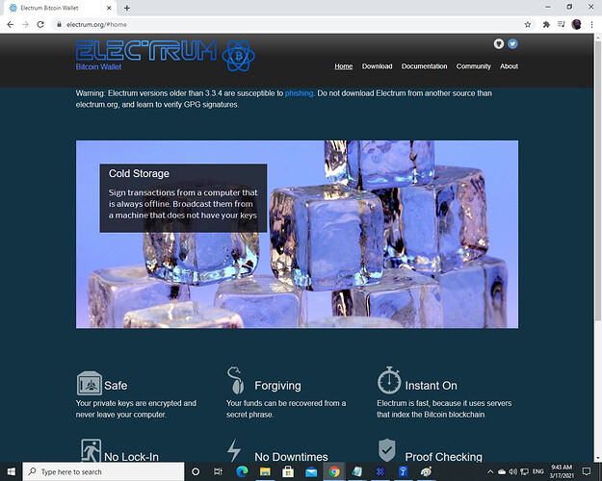Open Mail app from taskbar
602x481 pixels.
311,471
